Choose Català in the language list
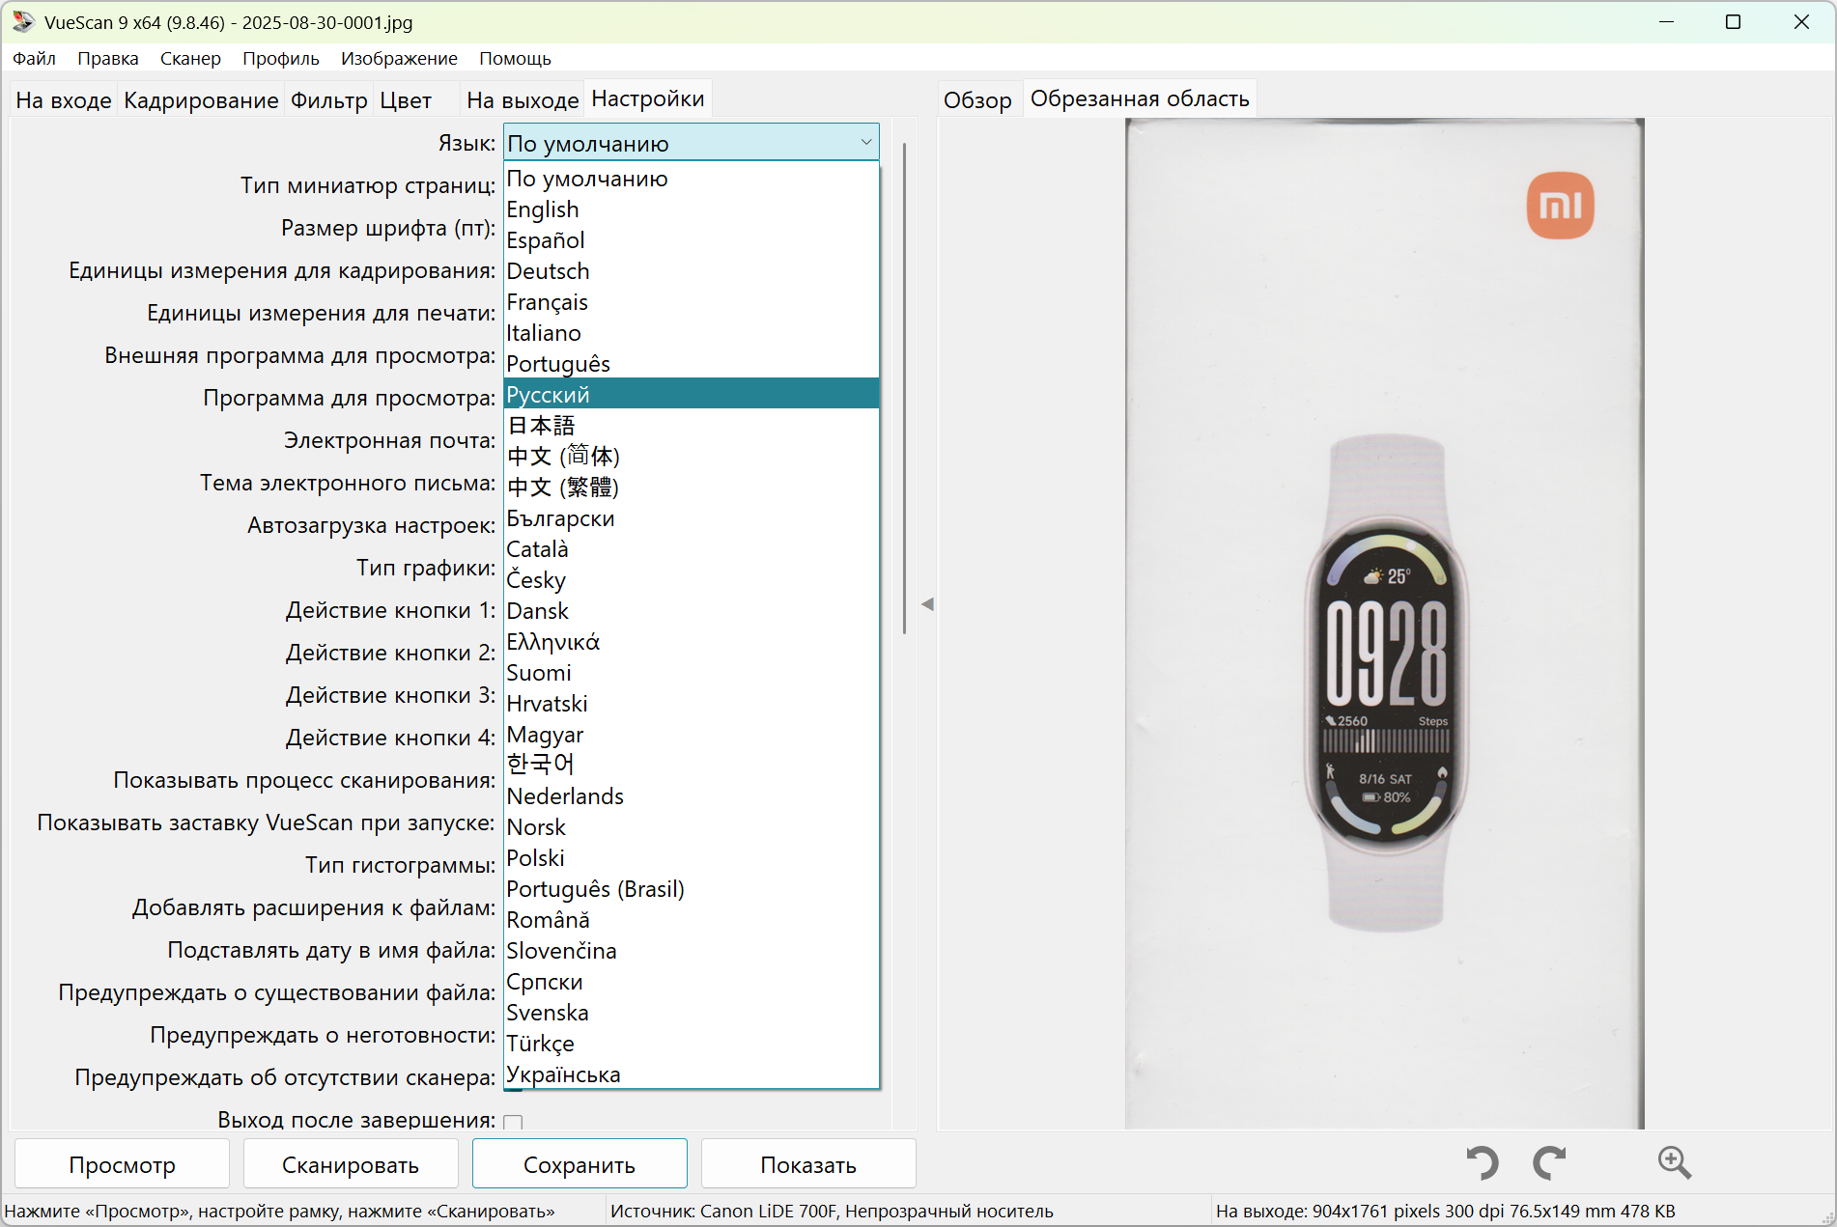This screenshot has height=1227, width=1837. 692,549
